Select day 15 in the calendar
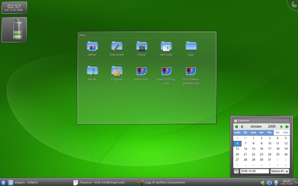The image size is (298, 186). click(253, 149)
